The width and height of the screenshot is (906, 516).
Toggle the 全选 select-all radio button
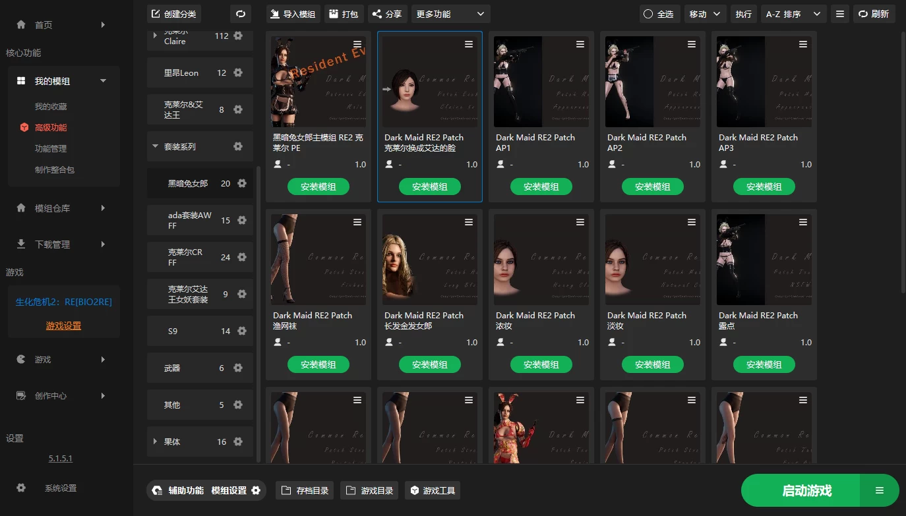(648, 14)
